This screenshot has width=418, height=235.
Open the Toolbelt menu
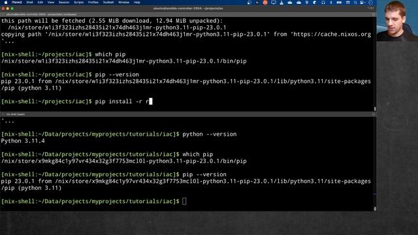(x=108, y=3)
